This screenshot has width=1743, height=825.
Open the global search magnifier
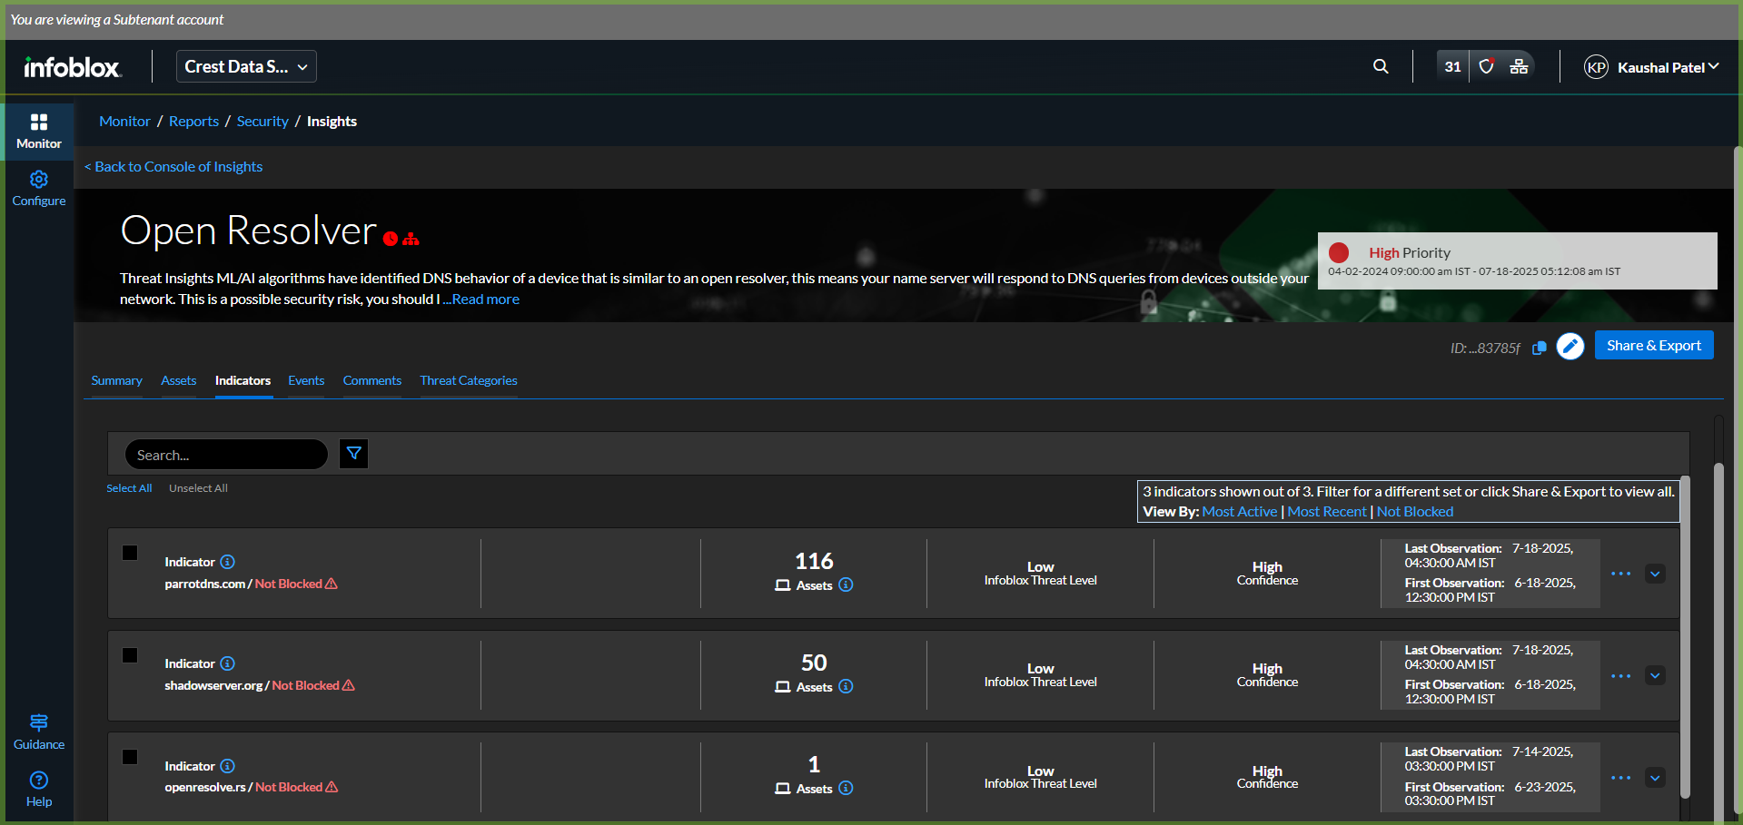click(x=1381, y=66)
